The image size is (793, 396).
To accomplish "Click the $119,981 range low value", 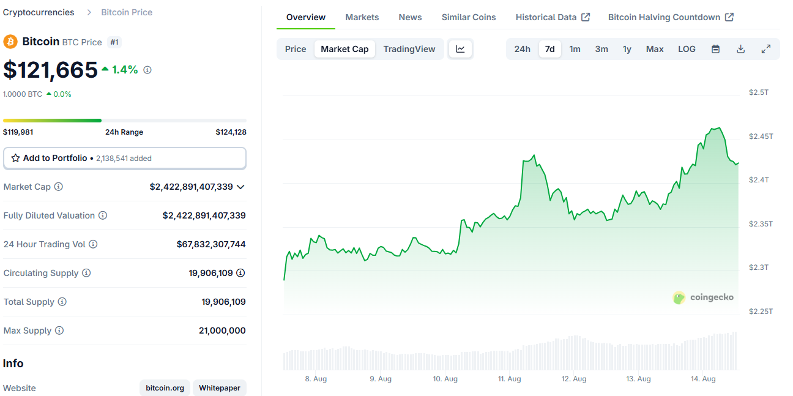I will click(x=18, y=132).
